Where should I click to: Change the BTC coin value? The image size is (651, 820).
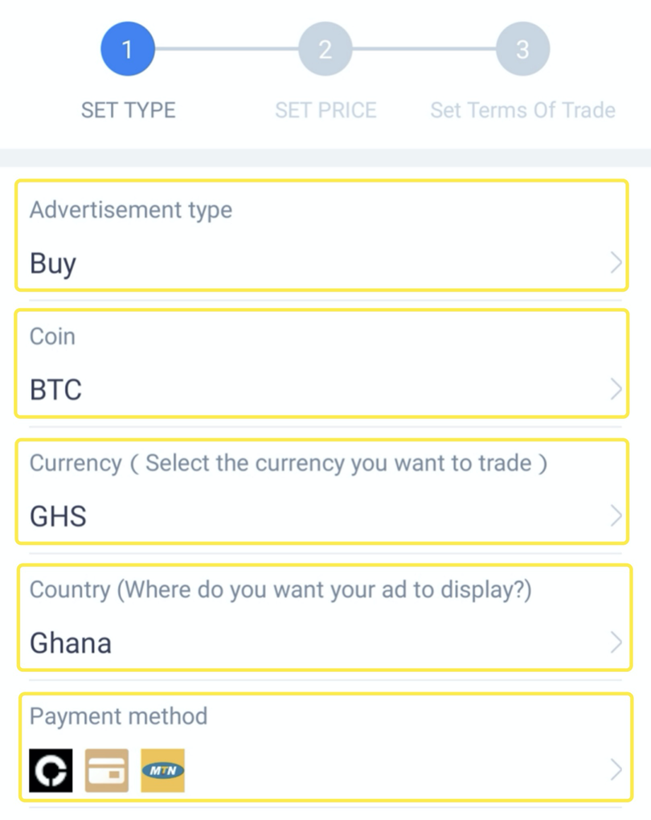coord(55,390)
